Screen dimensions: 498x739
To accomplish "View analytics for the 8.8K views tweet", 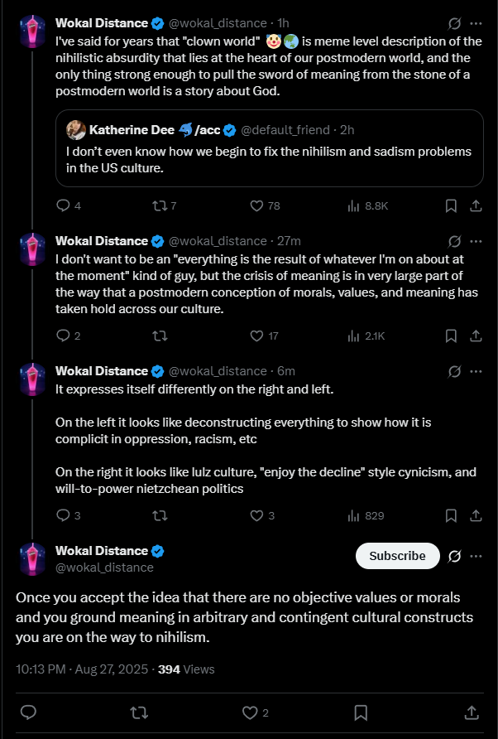I will (x=354, y=205).
